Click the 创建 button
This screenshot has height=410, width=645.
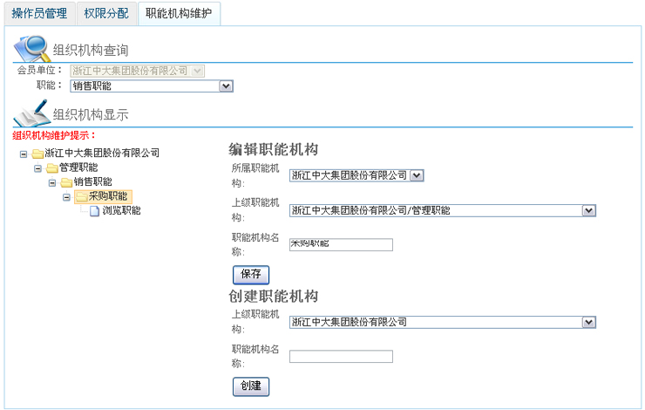pos(251,386)
